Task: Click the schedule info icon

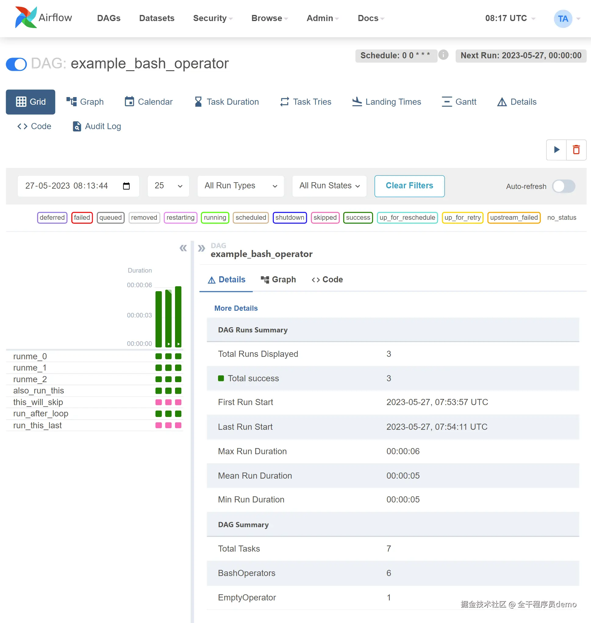Action: [x=443, y=55]
